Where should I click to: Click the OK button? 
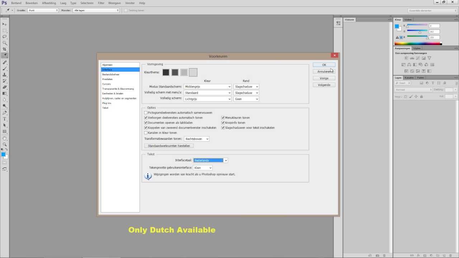(324, 65)
